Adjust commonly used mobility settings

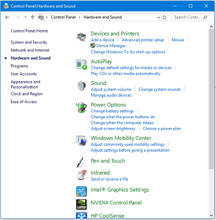click(x=127, y=144)
